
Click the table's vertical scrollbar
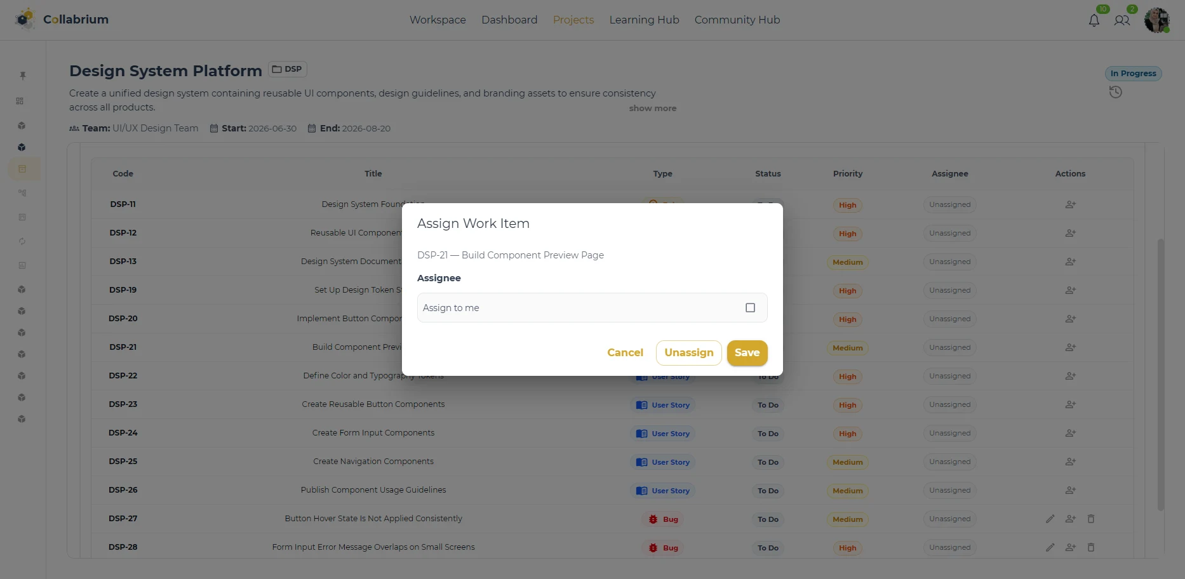[1161, 375]
